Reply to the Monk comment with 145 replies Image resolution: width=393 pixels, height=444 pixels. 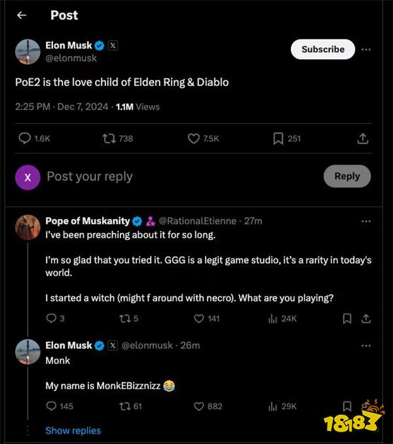click(60, 407)
